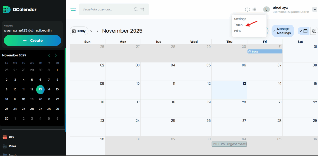This screenshot has height=156, width=318.
Task: Go to previous month in mini calendar
Action: point(49,55)
